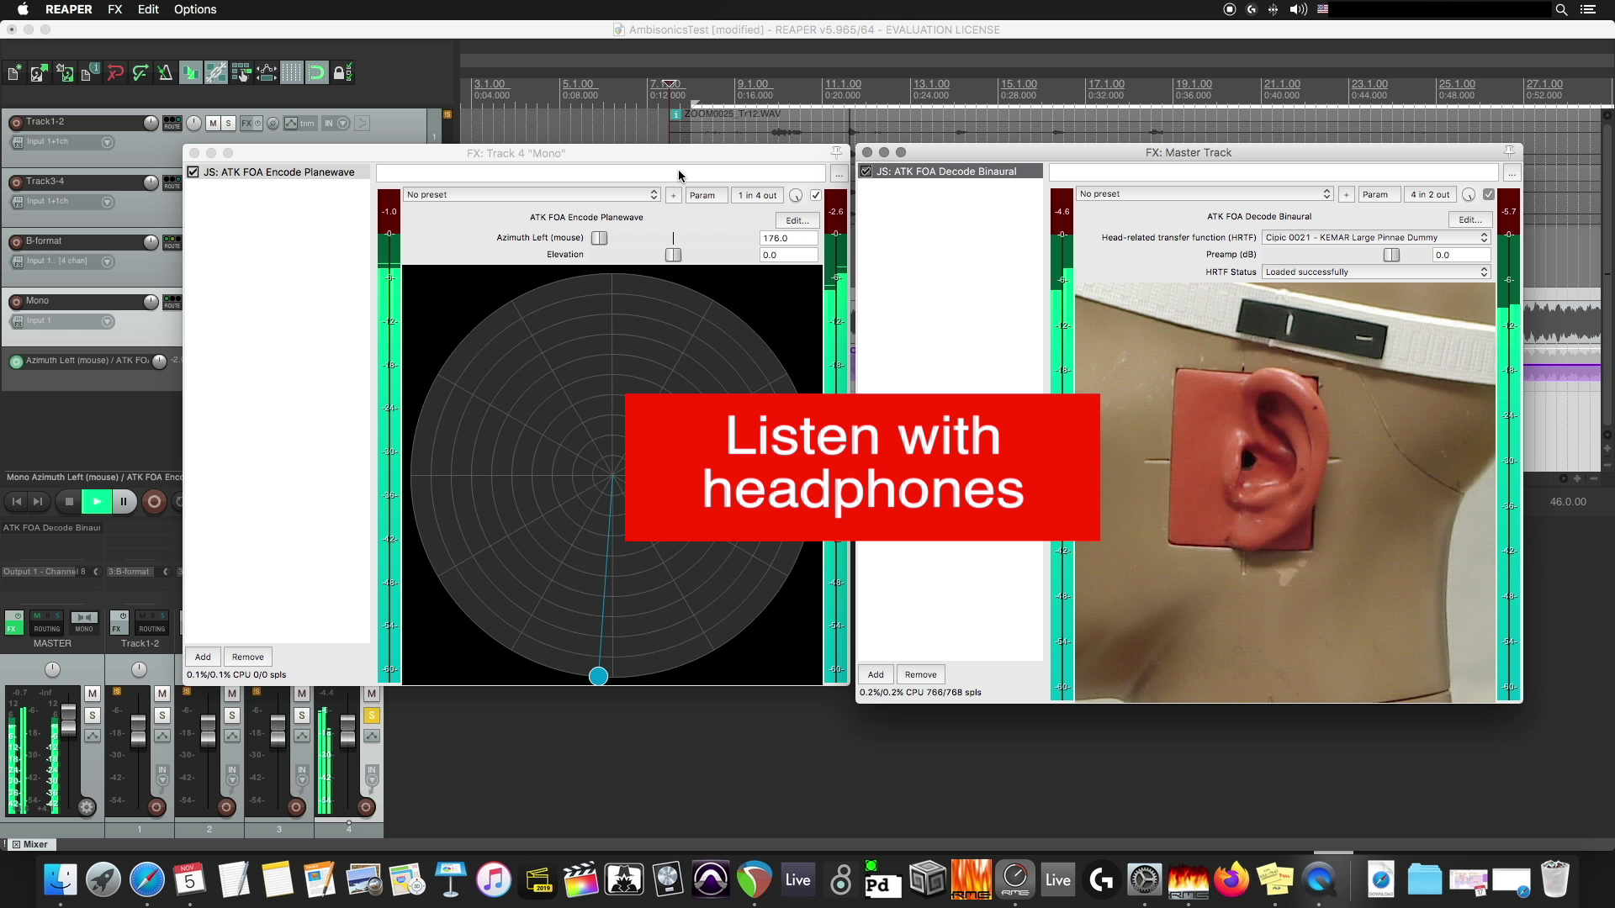Open No preset dropdown in Decode Binaural
The width and height of the screenshot is (1615, 908).
point(1205,194)
